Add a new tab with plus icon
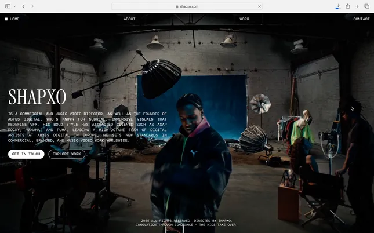 [x=357, y=6]
